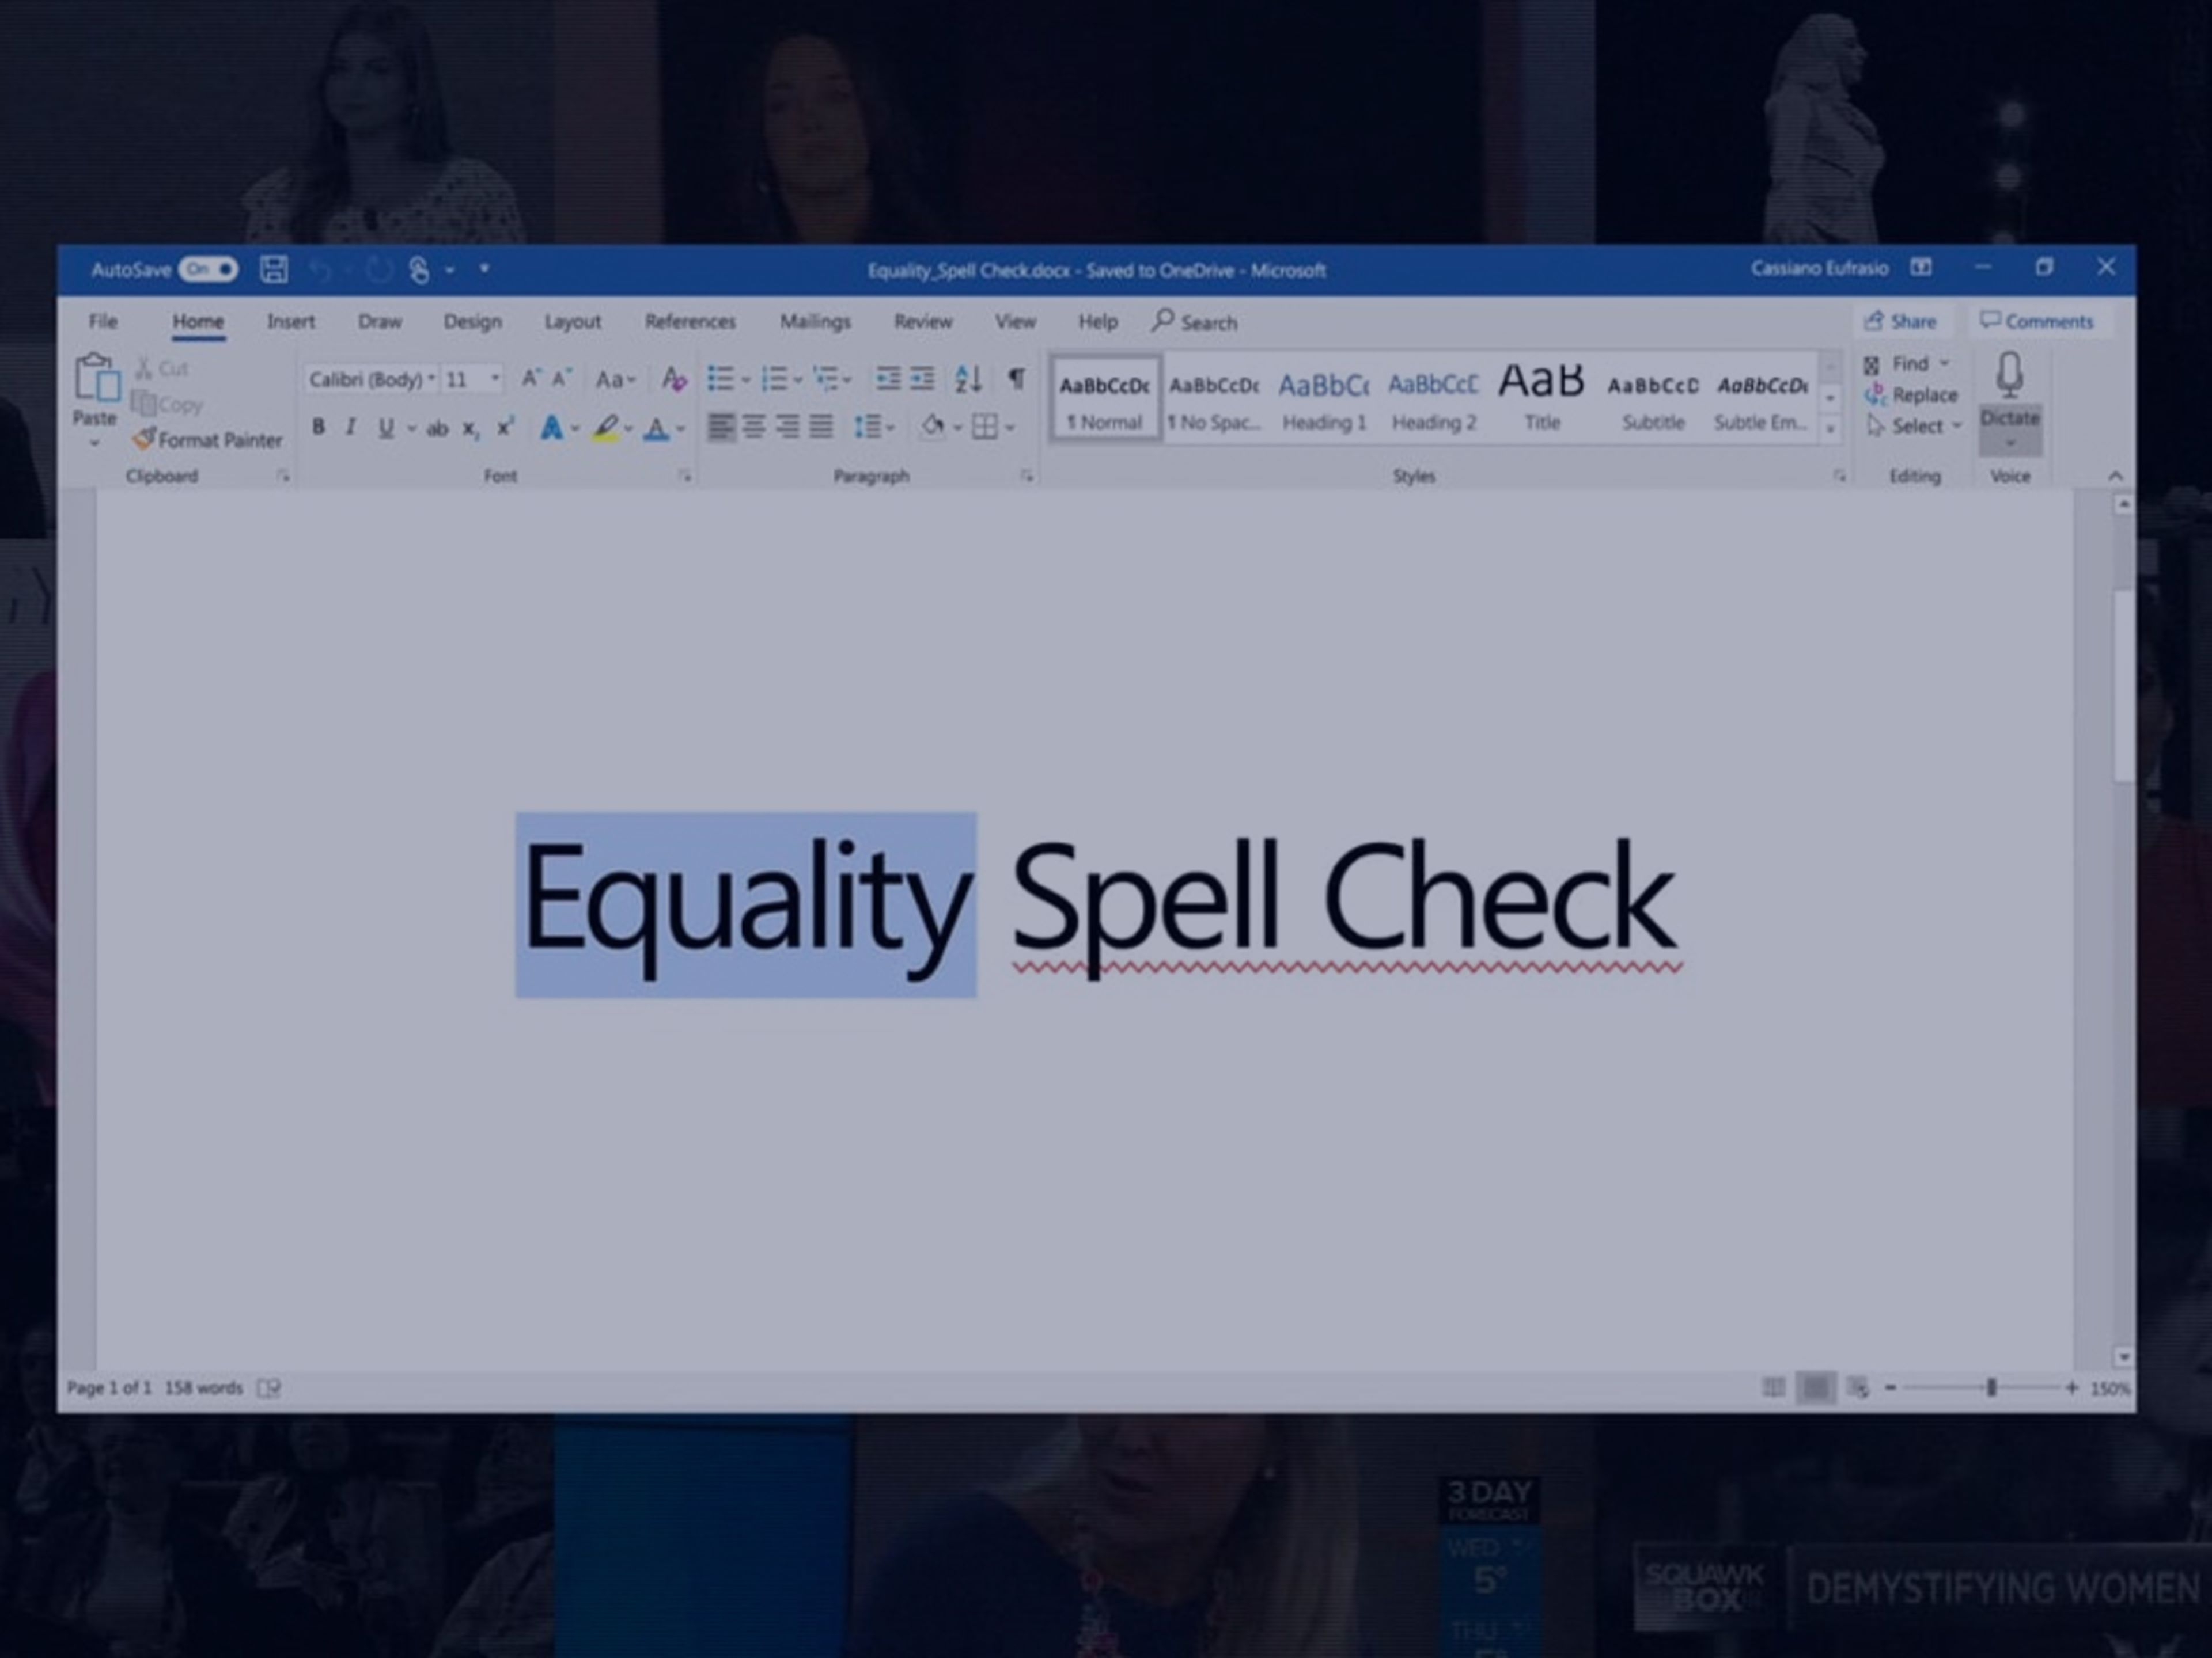Click the Bullets list icon
This screenshot has height=1658, width=2212.
720,378
